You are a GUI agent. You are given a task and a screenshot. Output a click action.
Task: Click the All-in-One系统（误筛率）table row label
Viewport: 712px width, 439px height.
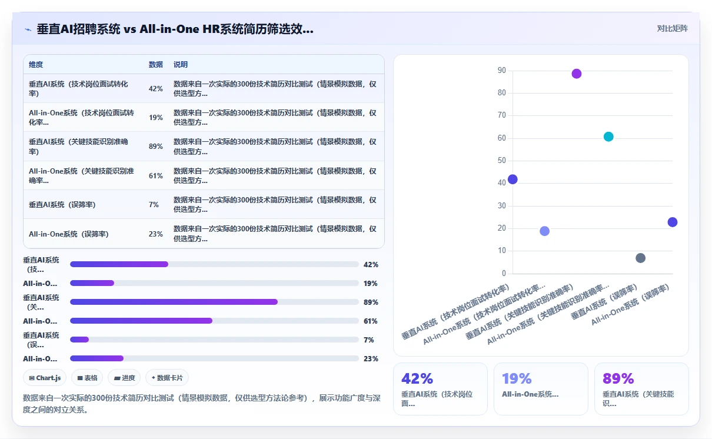[x=68, y=234]
